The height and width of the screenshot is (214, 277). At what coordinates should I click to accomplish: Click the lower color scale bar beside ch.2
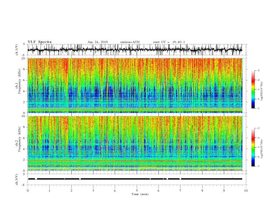tap(253, 147)
